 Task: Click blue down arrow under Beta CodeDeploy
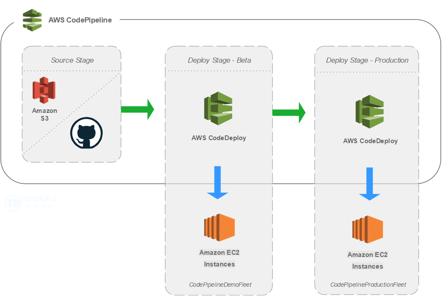[x=218, y=183]
